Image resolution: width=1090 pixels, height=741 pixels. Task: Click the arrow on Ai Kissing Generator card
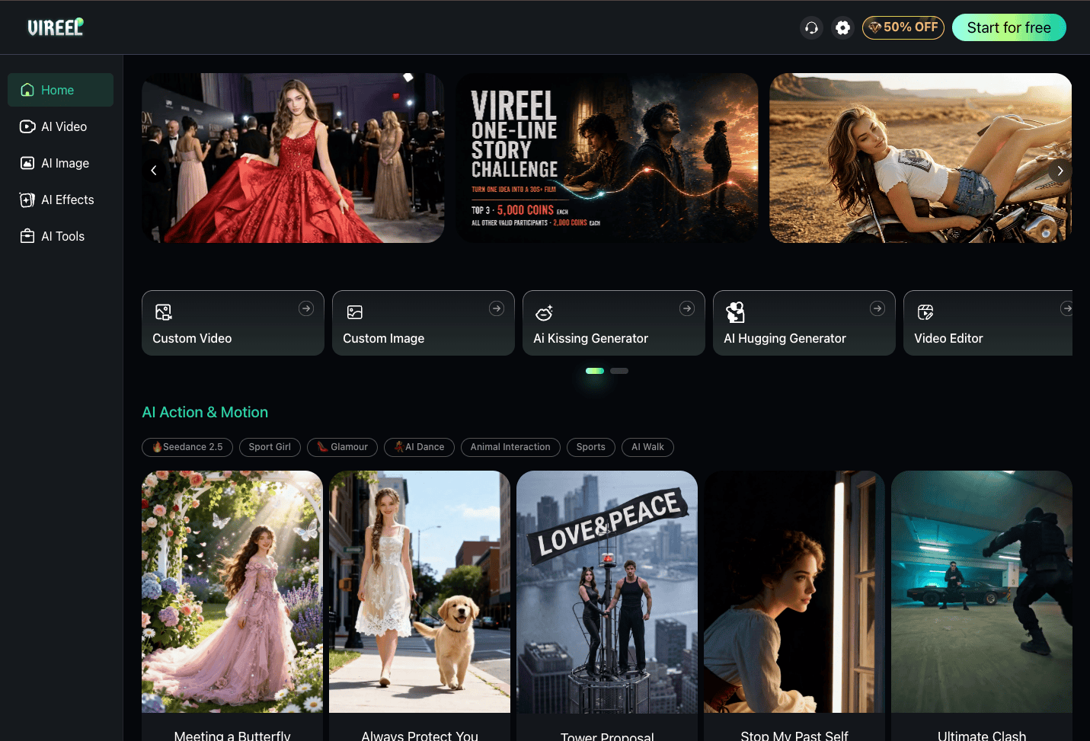coord(687,308)
